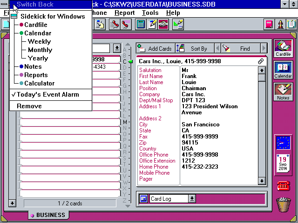
Task: Open the Report menu
Action: [x=124, y=13]
